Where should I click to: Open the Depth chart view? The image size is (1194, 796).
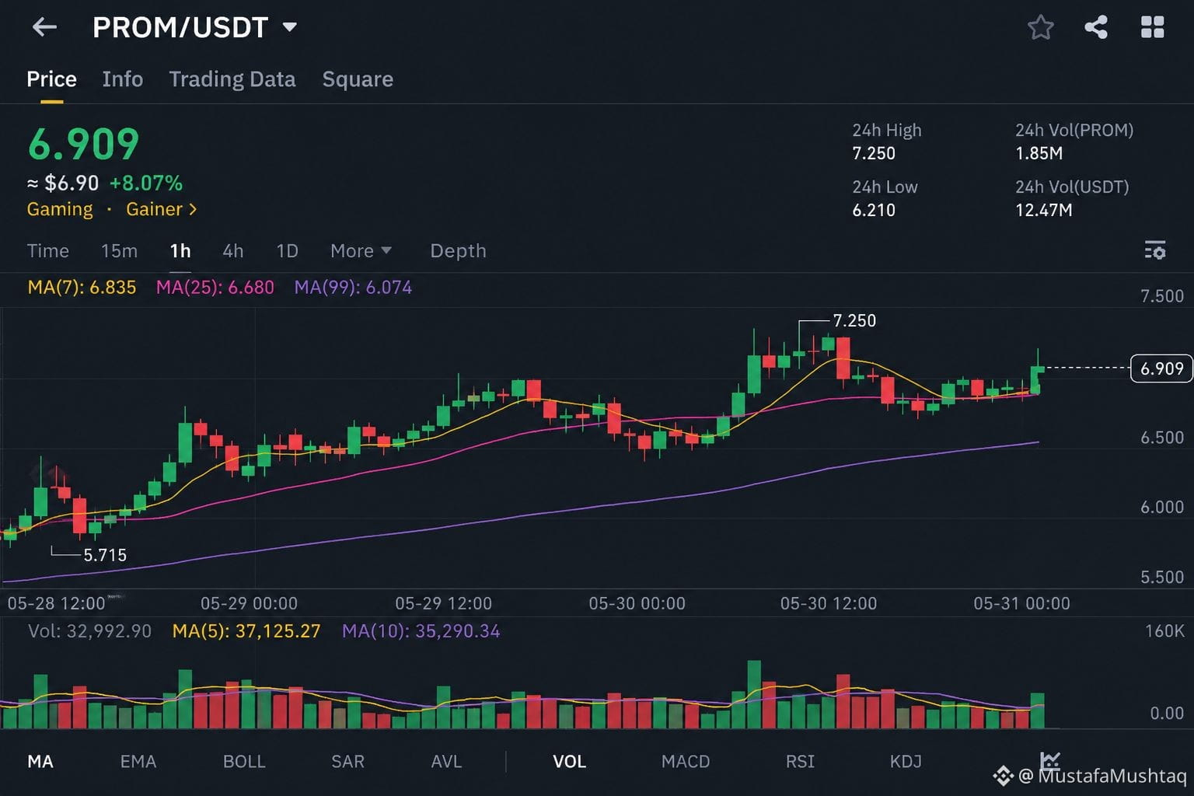coord(459,250)
